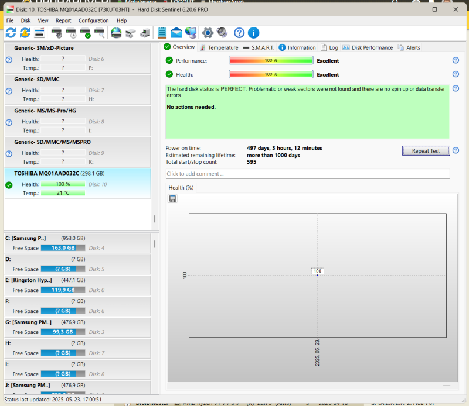This screenshot has width=469, height=406.
Task: Switch to the Alerts tab
Action: (409, 48)
